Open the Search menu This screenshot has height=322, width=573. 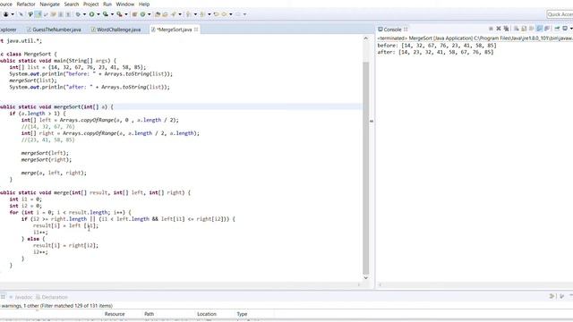[72, 4]
